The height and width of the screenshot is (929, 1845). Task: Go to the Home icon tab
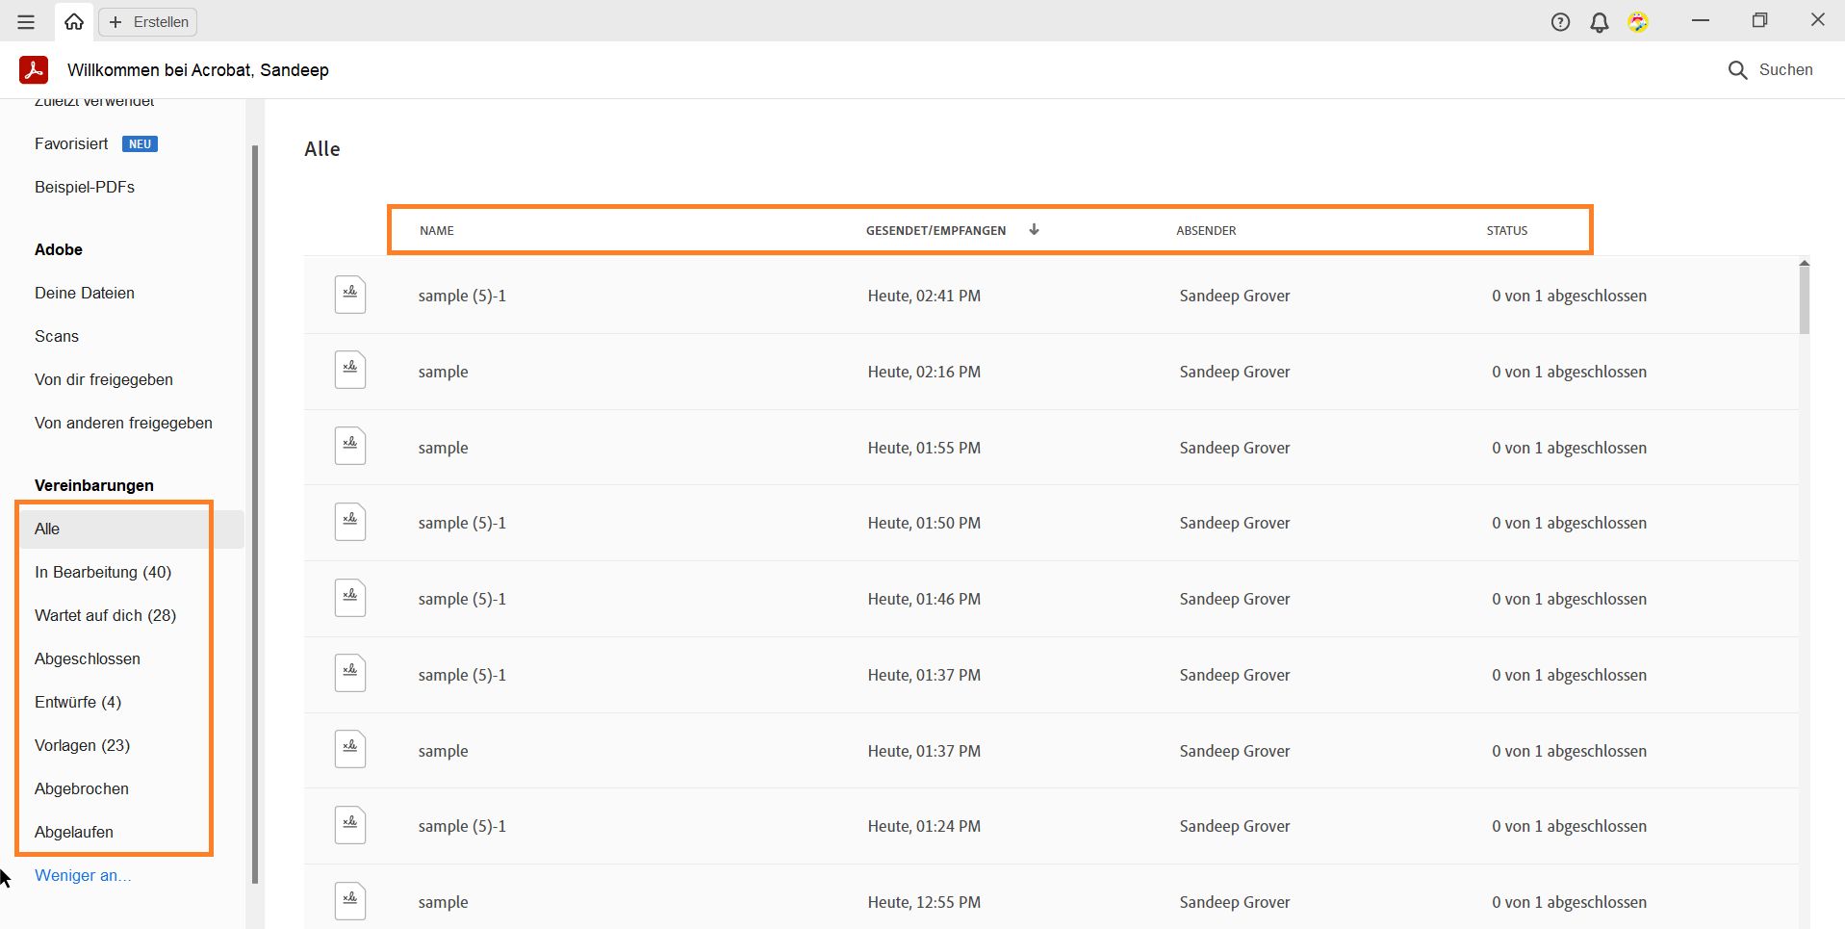click(74, 21)
